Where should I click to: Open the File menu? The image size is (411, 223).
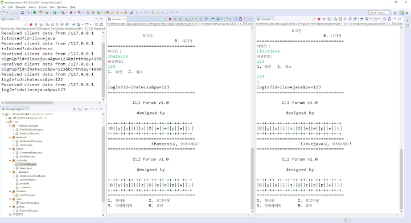pos(3,7)
